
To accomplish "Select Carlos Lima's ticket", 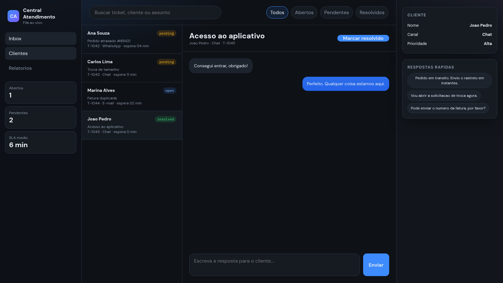I will [x=132, y=68].
